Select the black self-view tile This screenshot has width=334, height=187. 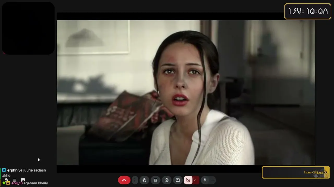click(28, 28)
